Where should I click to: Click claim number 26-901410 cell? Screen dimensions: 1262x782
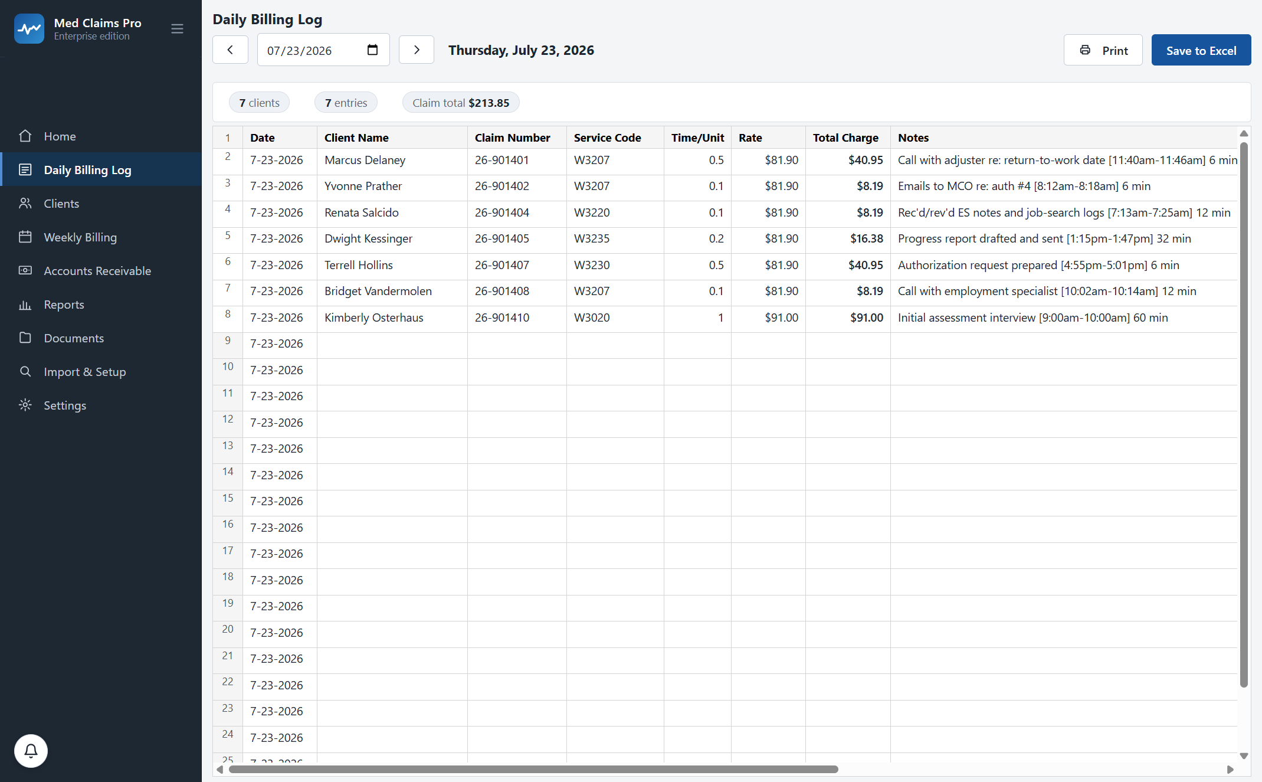pos(517,318)
